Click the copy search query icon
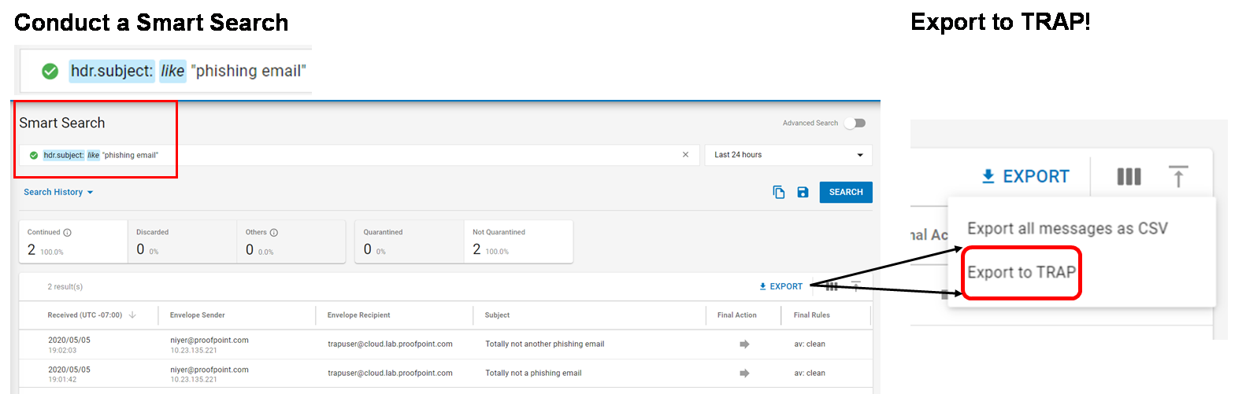Screen dimensions: 1257x394 point(778,193)
